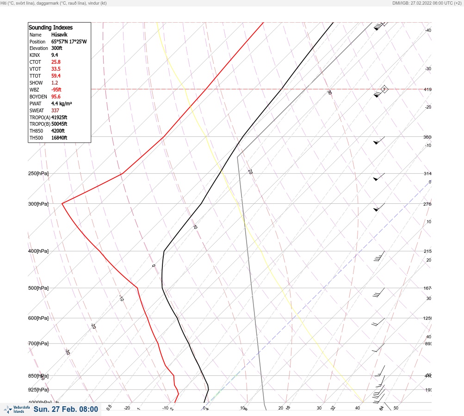This screenshot has height=416, width=464.
Task: Click the 500[hPa] pressure label
Action: coord(38,288)
